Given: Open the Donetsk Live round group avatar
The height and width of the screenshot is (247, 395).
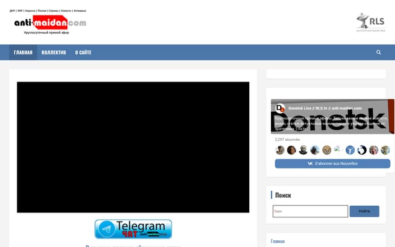Looking at the screenshot, I should pos(280,108).
